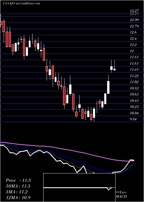Click the tall white candlestick between 10.82 and 11.22

108,87
